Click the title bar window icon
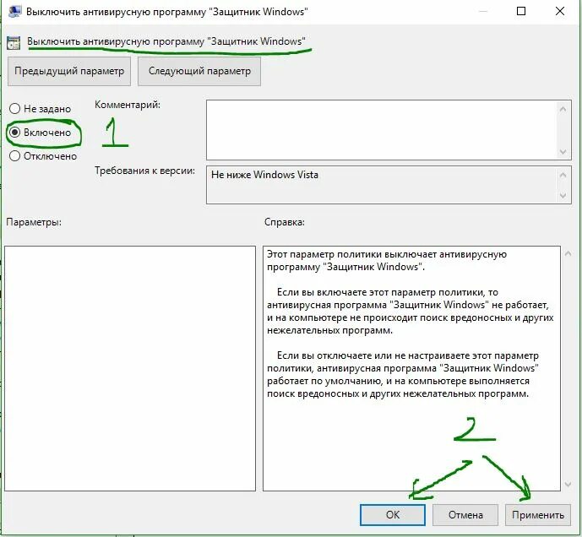 click(15, 12)
